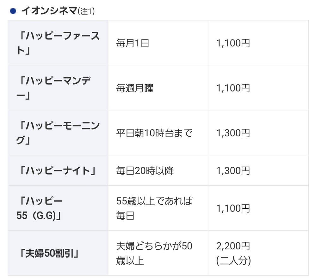The image size is (316, 280).
Task: Click the 1,100円 price for ハッピーファースト
Action: click(233, 43)
